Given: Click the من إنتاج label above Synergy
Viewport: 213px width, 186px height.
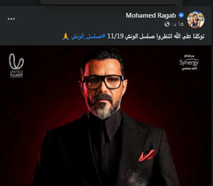Looking at the screenshot, I should 189,56.
